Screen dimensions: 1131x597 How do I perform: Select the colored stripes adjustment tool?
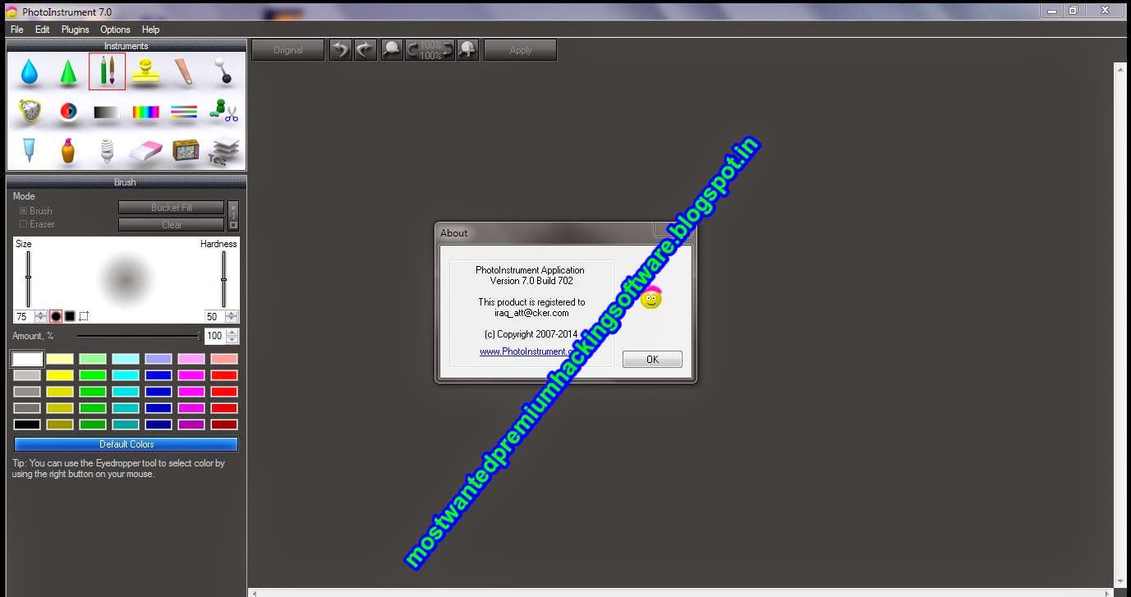(185, 113)
